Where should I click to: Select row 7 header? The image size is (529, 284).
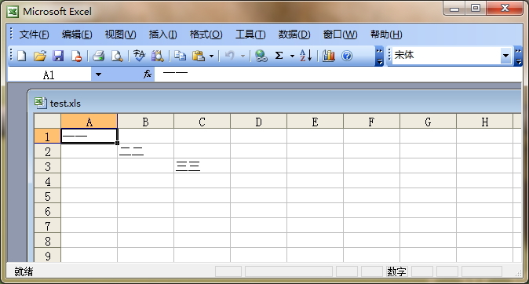(x=47, y=225)
